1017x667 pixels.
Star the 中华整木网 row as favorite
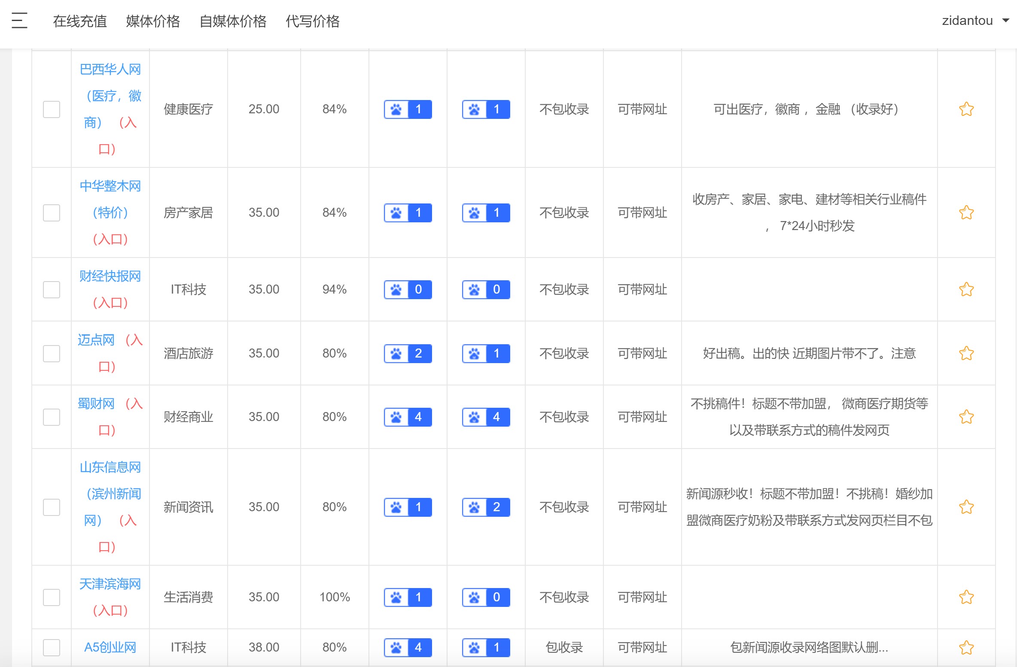[966, 212]
